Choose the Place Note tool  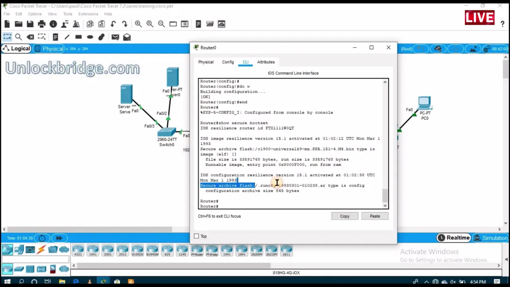[55, 37]
